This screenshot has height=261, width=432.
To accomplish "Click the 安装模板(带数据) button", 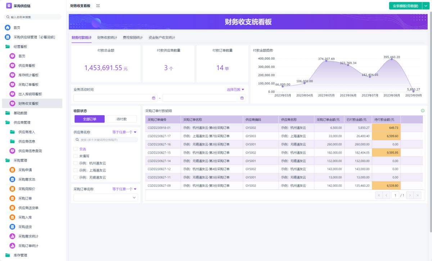I will (x=405, y=6).
